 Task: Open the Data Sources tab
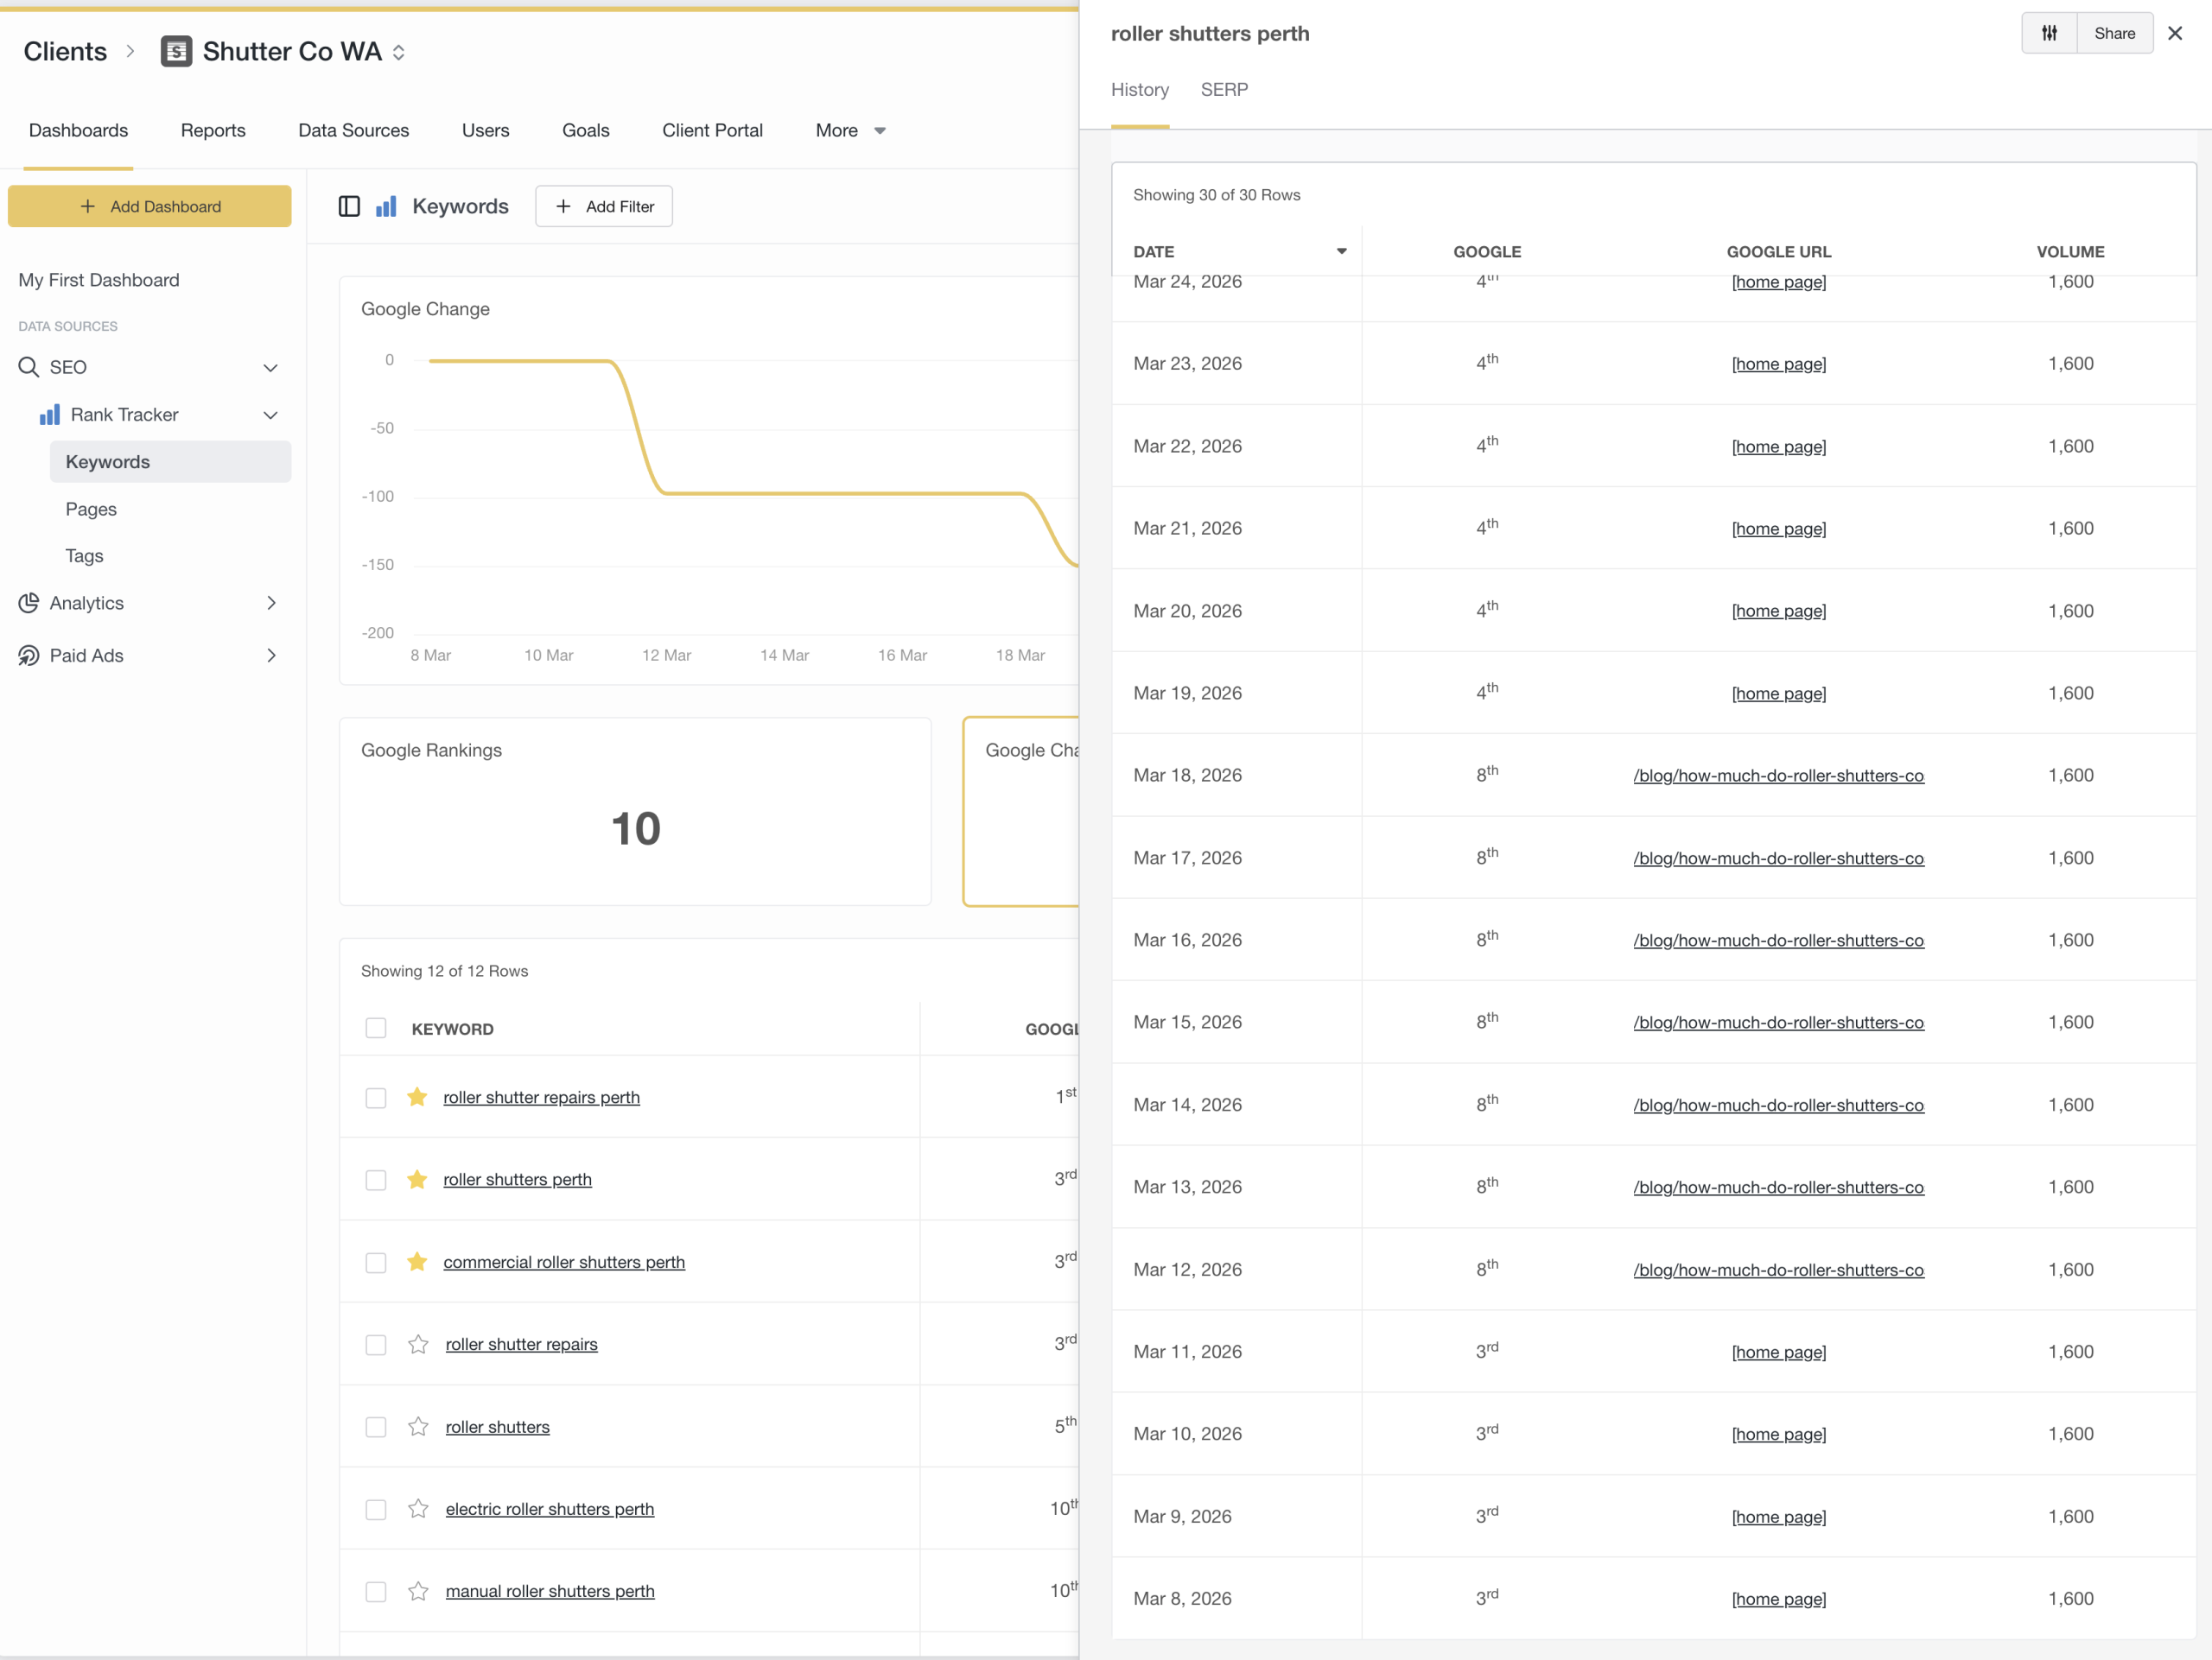click(353, 131)
